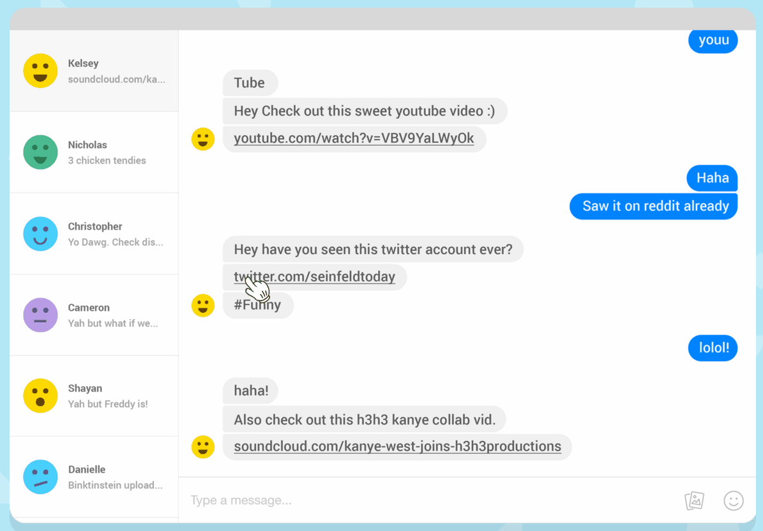Click the preview 'Yo Dawg. Check dis...'
Screen dimensions: 763x531
click(x=116, y=242)
